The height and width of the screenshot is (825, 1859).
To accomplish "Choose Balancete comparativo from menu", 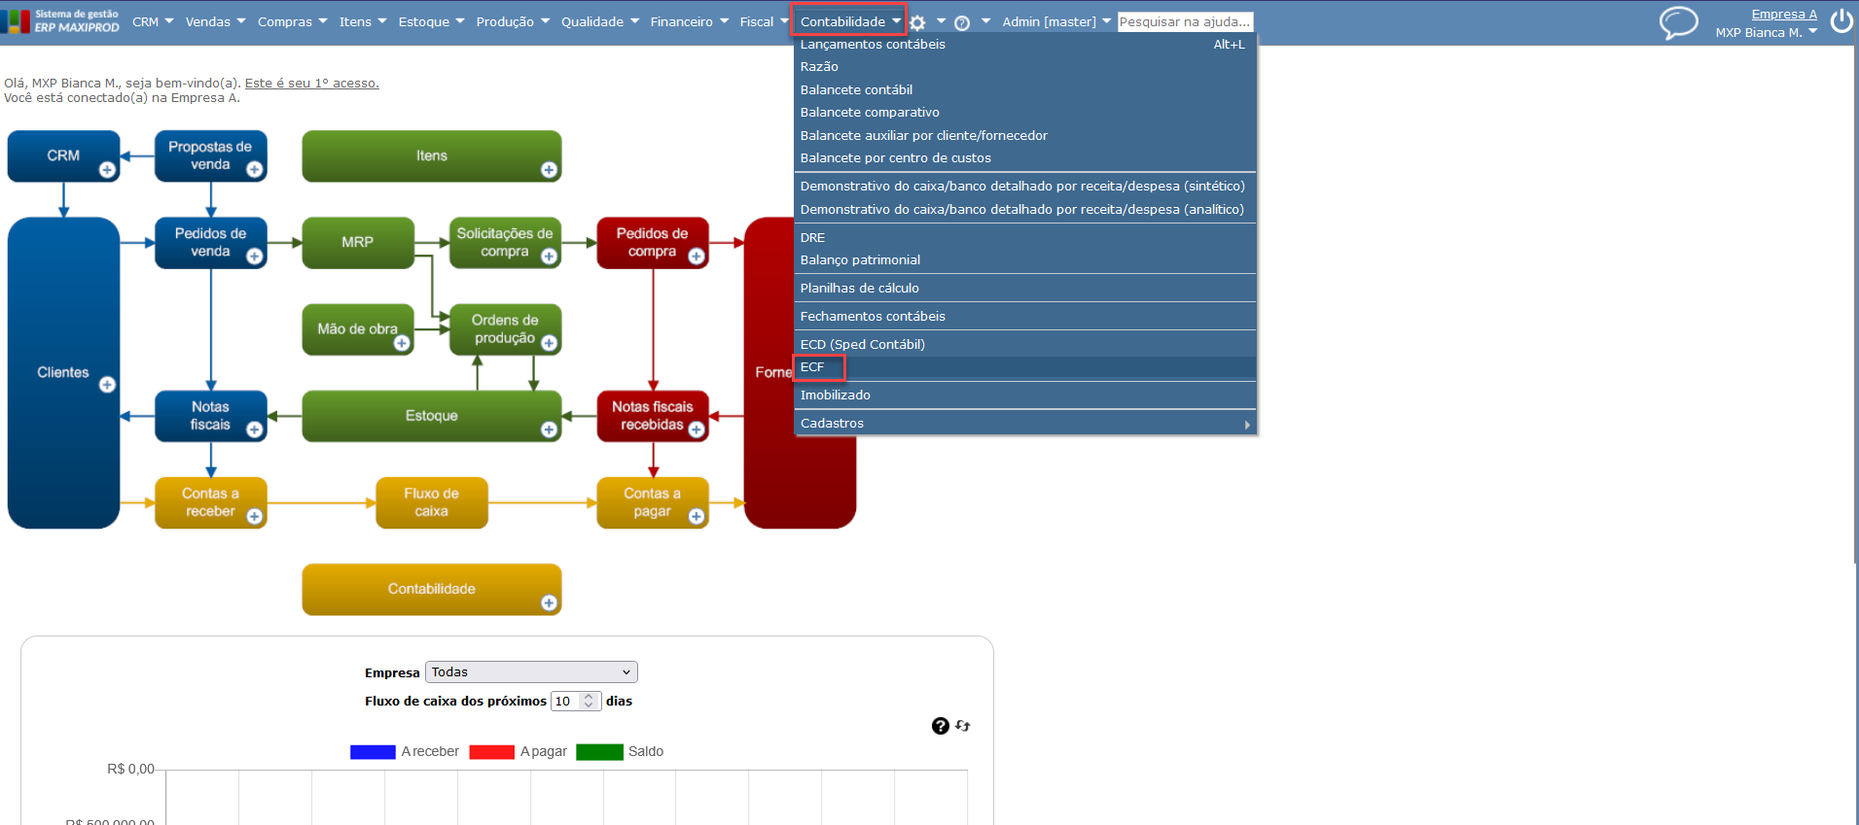I will [1025, 113].
